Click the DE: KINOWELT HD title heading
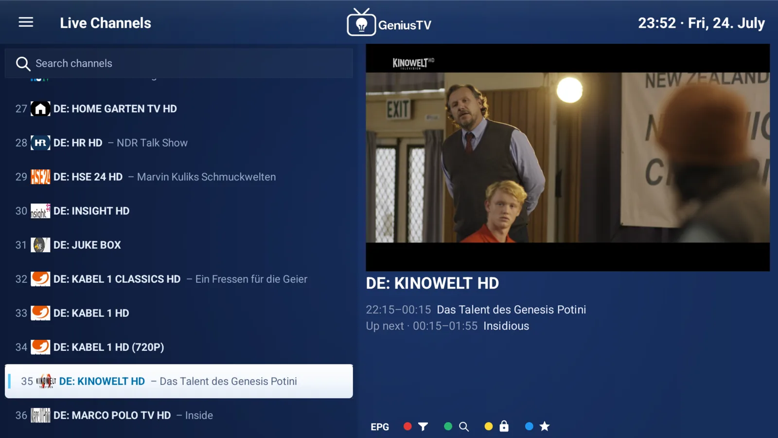The height and width of the screenshot is (438, 778). point(432,283)
